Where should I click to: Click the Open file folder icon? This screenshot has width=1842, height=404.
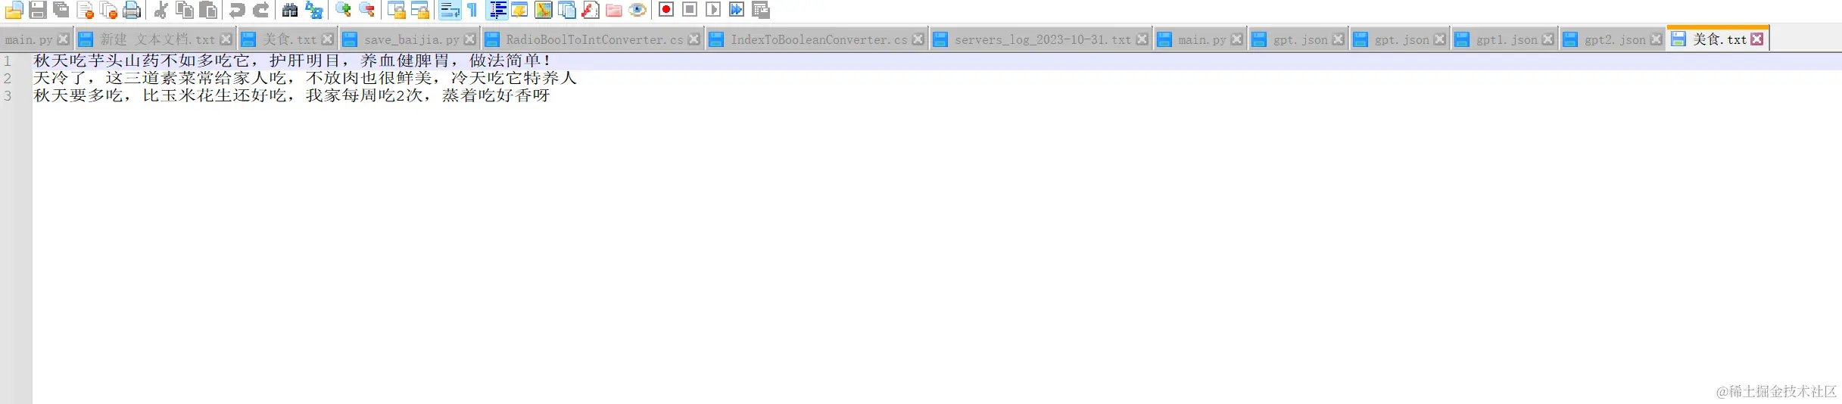click(14, 10)
